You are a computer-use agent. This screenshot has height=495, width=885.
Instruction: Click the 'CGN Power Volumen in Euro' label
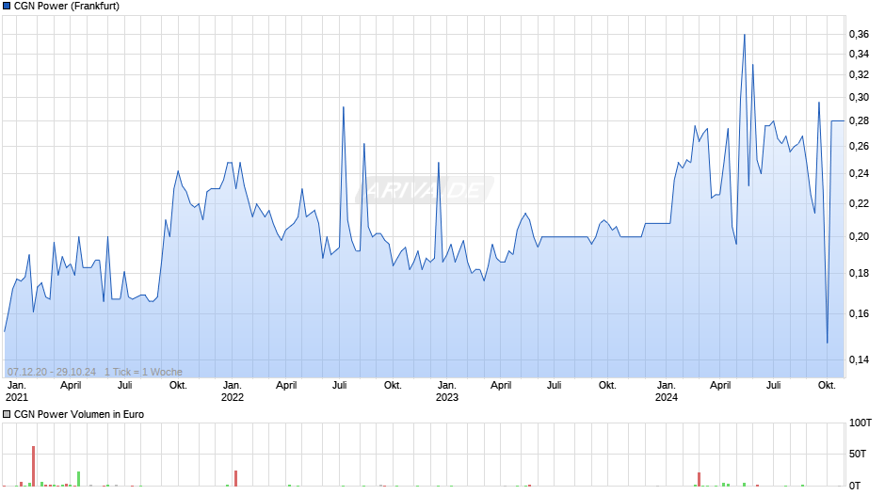point(79,414)
